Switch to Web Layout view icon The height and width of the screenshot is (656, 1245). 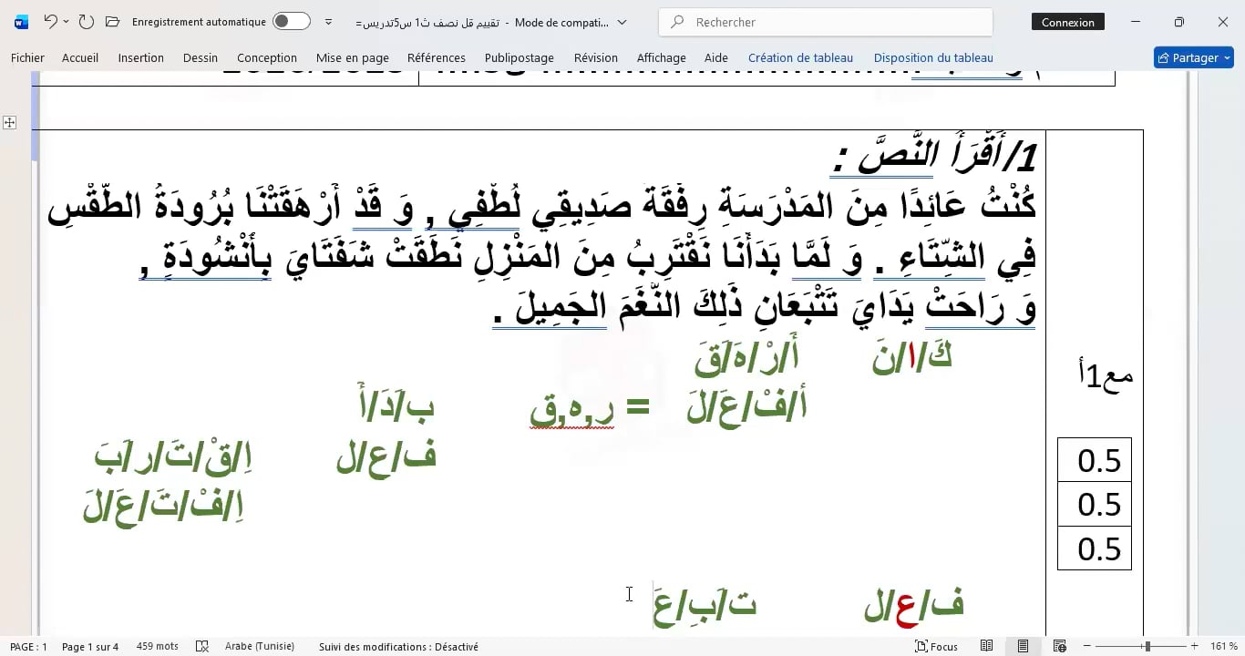[1060, 647]
